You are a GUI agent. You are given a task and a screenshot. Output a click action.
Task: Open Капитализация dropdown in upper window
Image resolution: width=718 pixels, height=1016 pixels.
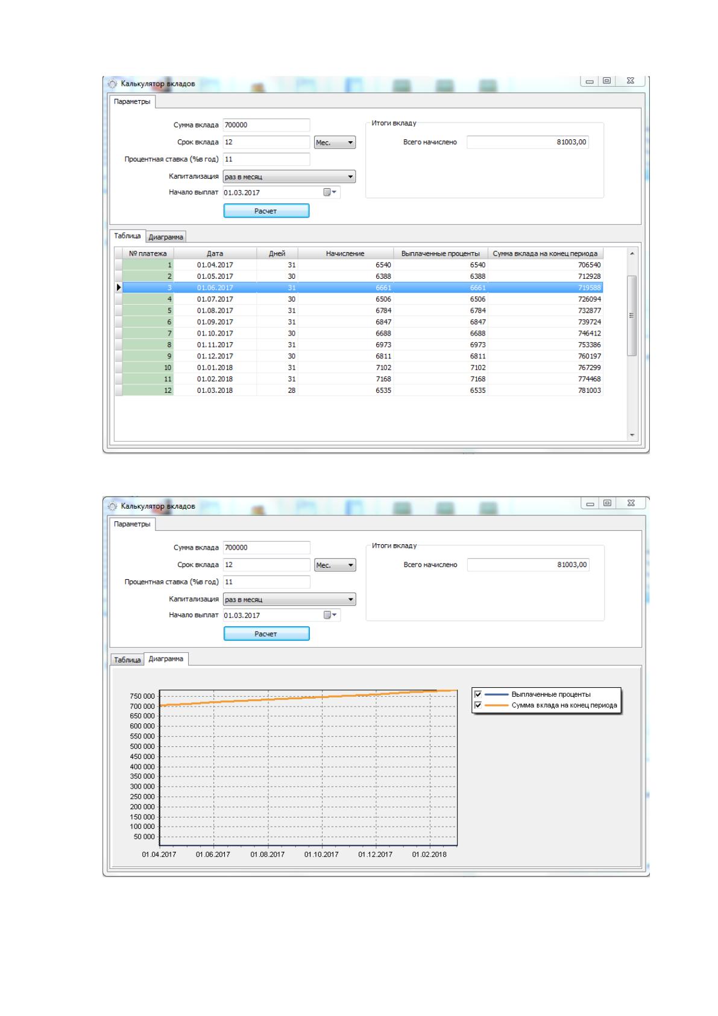289,177
